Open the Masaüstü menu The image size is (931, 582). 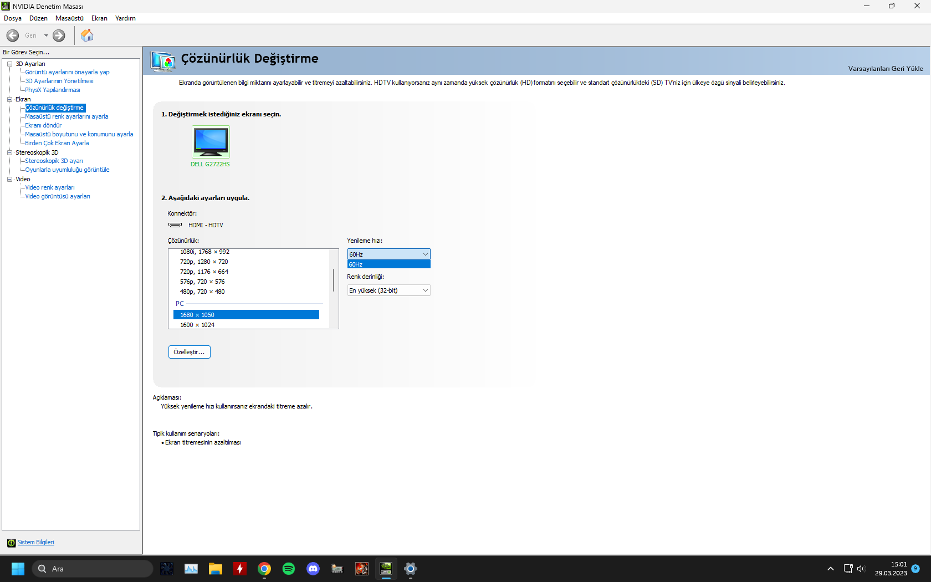coord(69,18)
